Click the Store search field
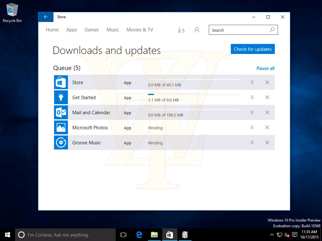 239,30
